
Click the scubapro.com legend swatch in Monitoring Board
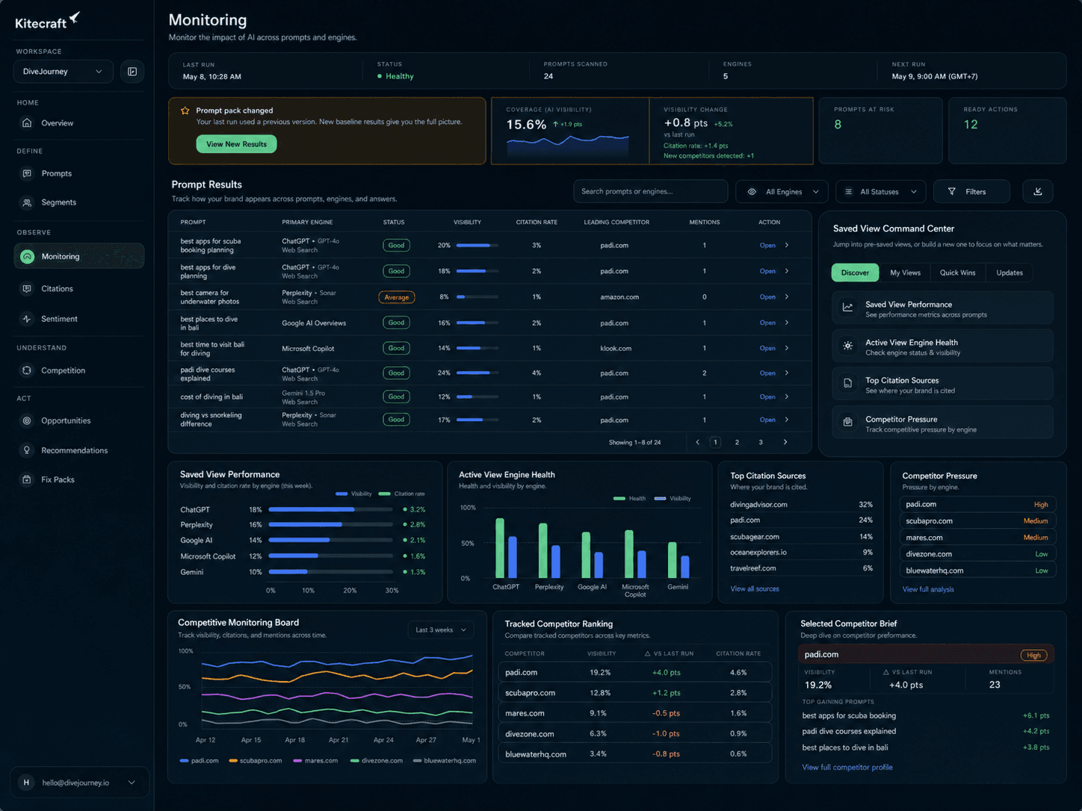[x=233, y=761]
